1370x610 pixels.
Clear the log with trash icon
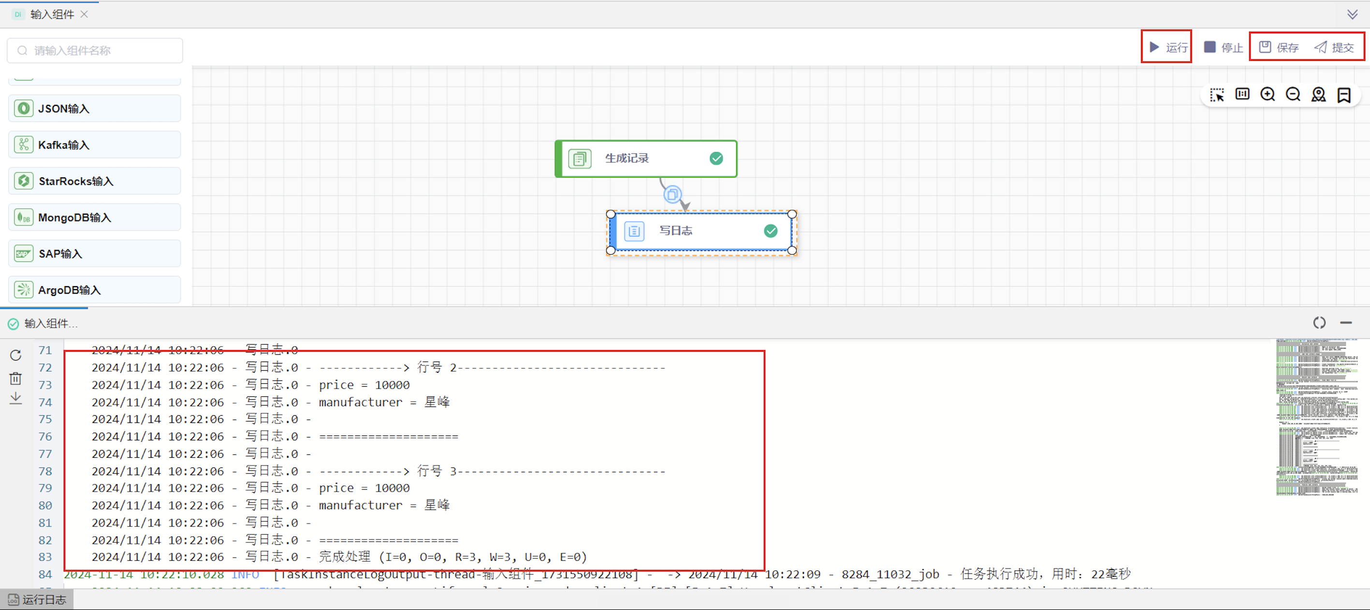coord(15,378)
